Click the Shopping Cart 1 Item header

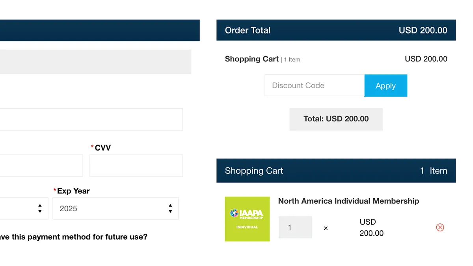[x=336, y=171]
